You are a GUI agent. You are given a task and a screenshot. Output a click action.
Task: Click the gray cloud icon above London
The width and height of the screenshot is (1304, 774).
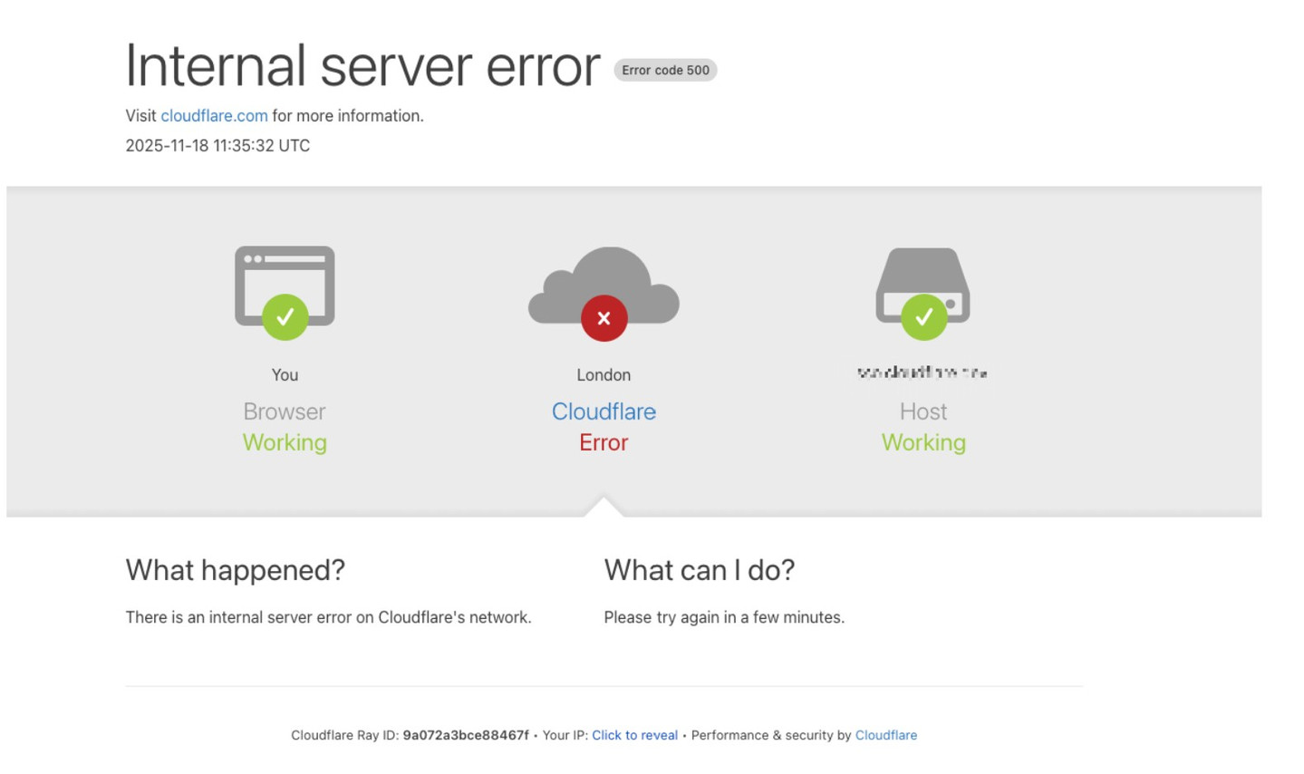604,285
